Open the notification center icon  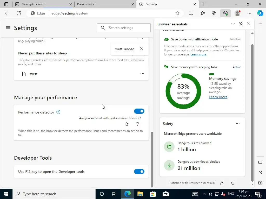[x=258, y=194]
